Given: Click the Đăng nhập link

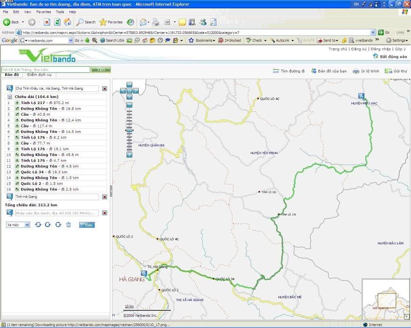Looking at the screenshot, I should 381,49.
